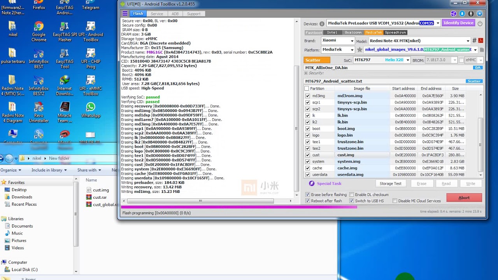Click the magenta flash progress bar
The image size is (498, 280).
pyautogui.click(x=239, y=207)
